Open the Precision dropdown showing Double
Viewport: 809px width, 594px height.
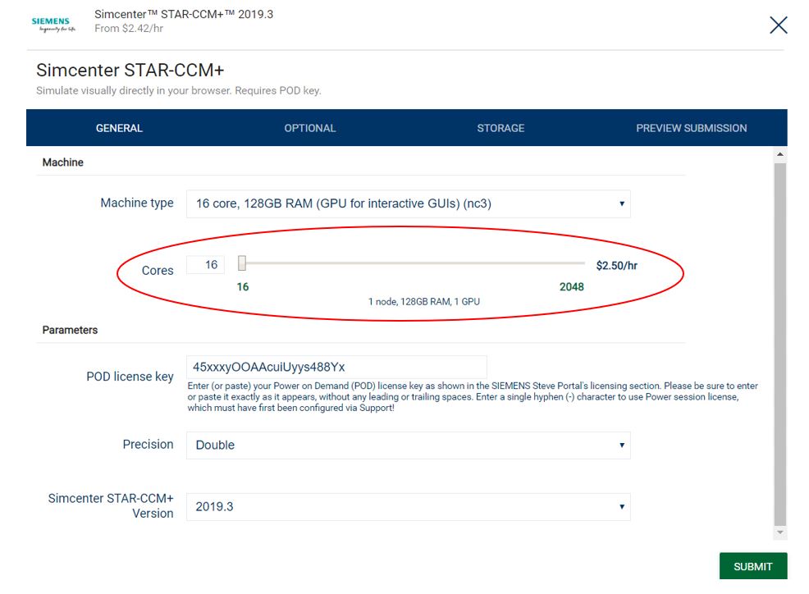pyautogui.click(x=408, y=445)
